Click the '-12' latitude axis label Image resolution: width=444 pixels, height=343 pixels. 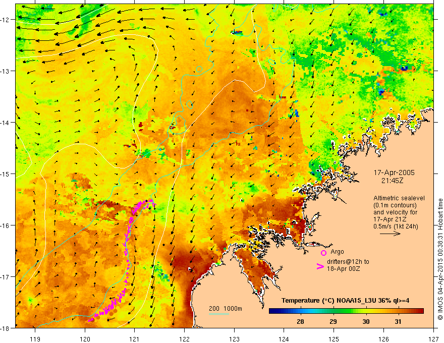6,20
